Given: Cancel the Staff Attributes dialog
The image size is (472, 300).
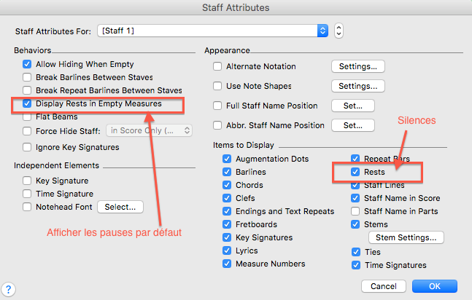Looking at the screenshot, I should (383, 285).
